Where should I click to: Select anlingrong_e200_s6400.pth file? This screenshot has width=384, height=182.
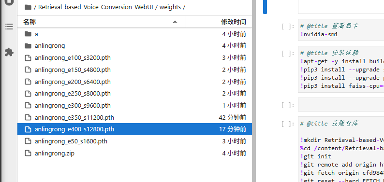135,82
